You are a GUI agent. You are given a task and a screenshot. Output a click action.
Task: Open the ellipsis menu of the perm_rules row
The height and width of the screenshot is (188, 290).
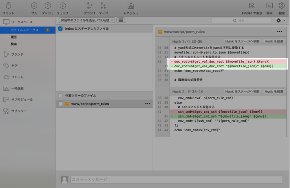pyautogui.click(x=147, y=104)
